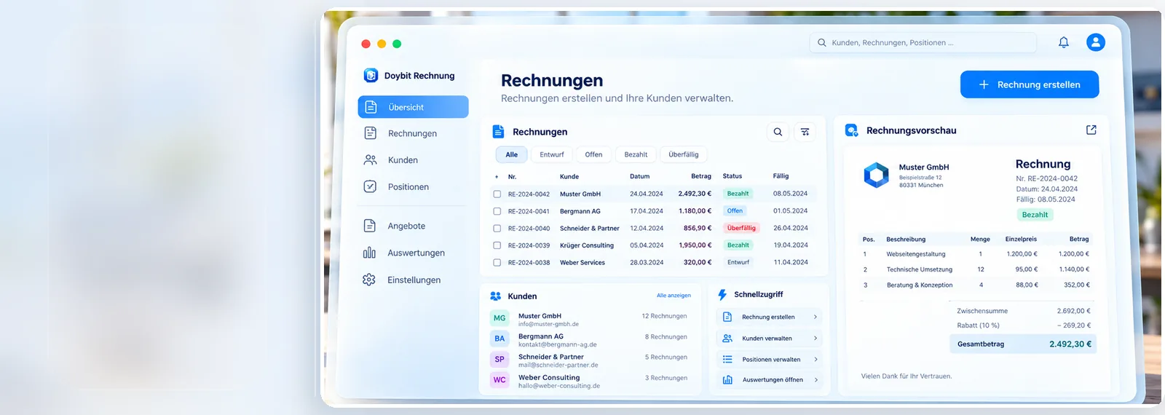Open Rechnungen in the sidebar
The image size is (1165, 415).
point(413,133)
